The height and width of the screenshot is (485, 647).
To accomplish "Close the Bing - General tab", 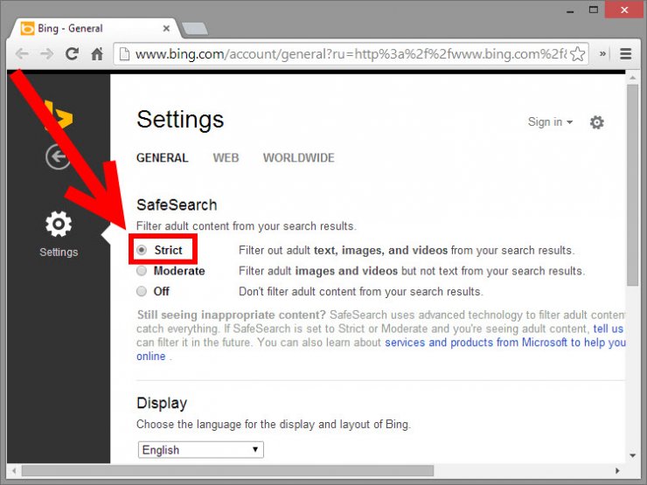I will (166, 29).
